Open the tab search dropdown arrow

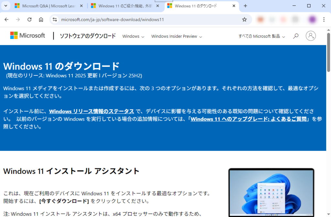pos(5,6)
